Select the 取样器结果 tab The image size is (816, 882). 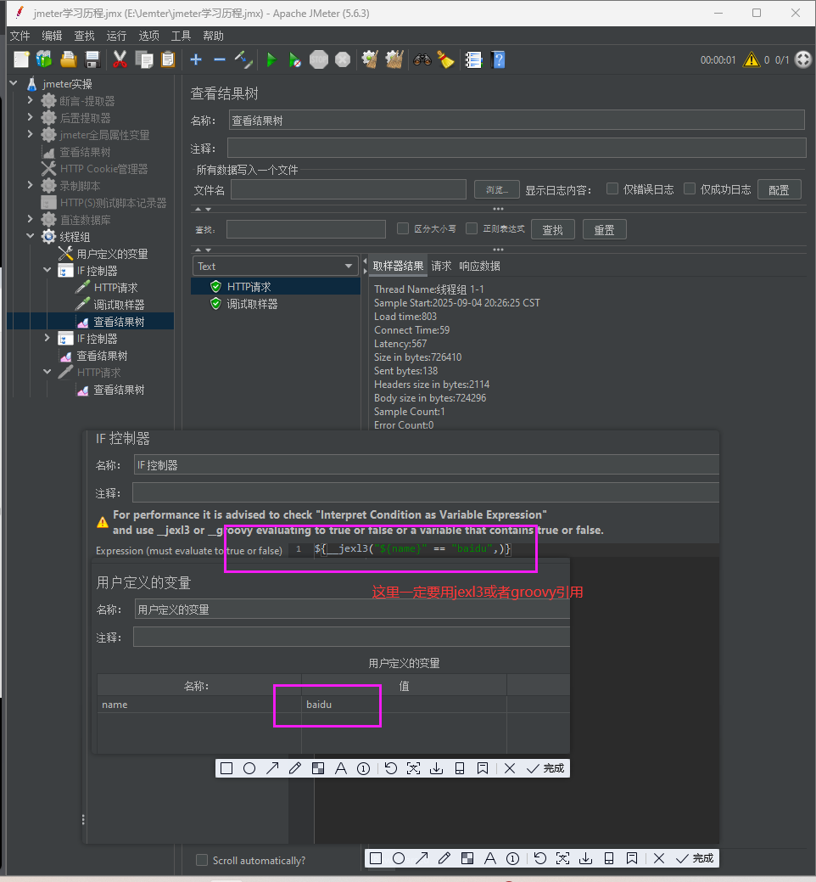click(398, 266)
